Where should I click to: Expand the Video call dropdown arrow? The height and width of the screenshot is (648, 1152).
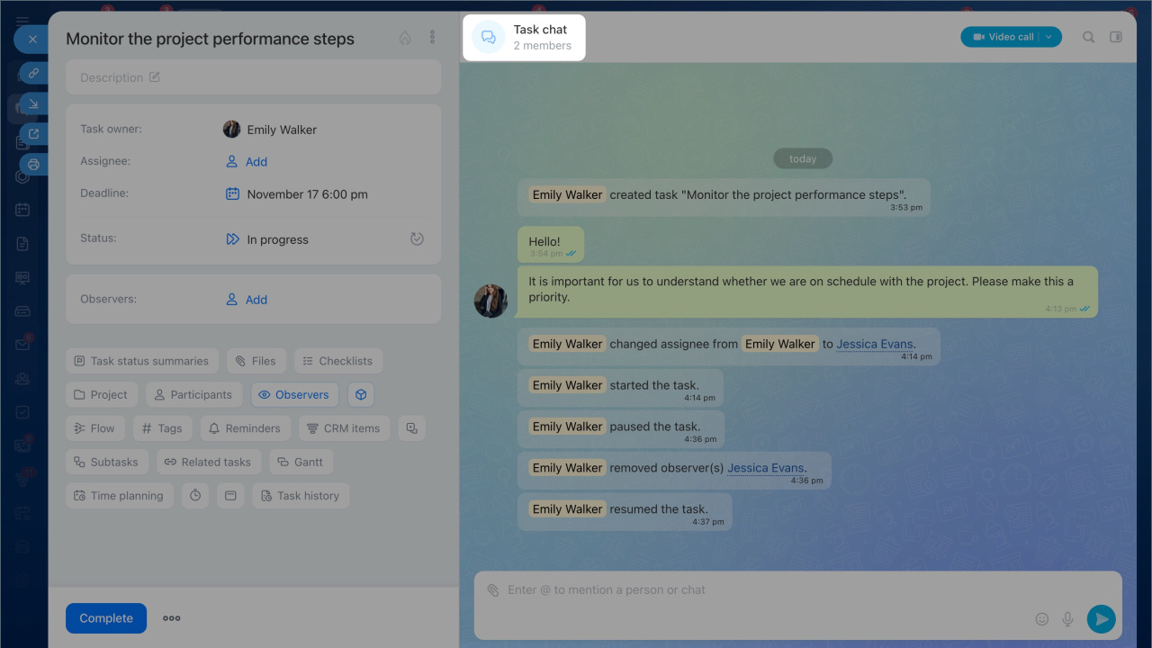click(1049, 37)
